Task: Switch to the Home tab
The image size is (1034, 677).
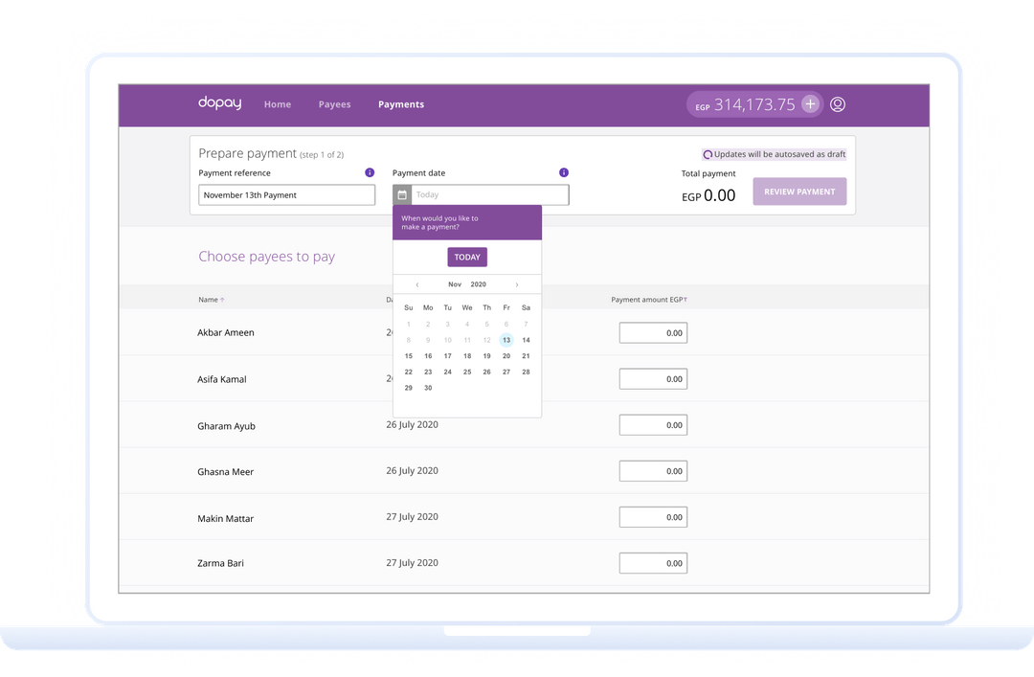Action: 277,104
